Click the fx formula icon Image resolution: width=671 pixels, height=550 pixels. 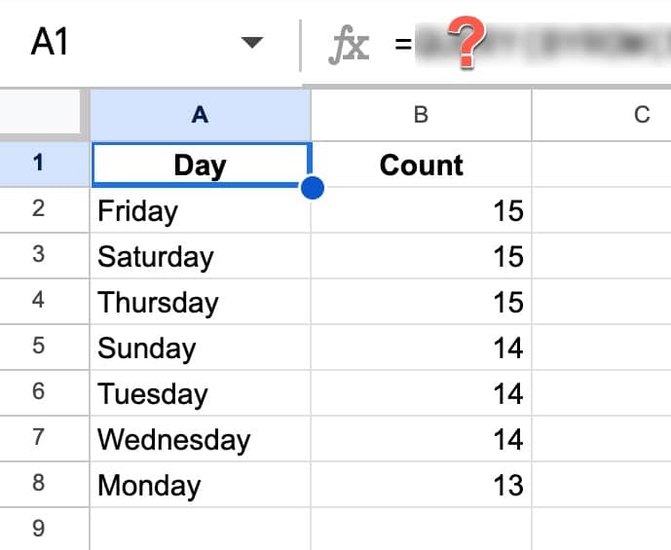pos(349,45)
